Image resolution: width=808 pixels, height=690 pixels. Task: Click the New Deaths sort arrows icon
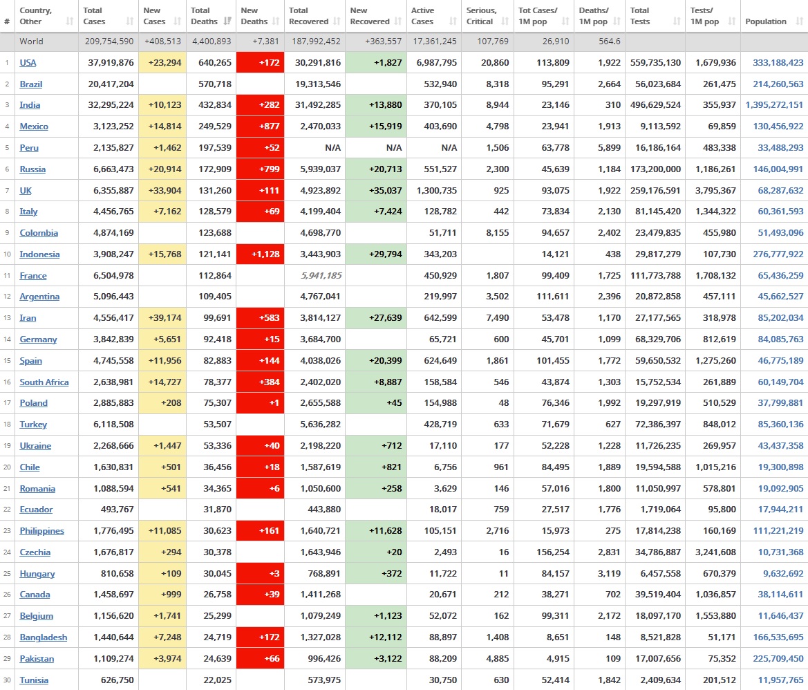(276, 21)
